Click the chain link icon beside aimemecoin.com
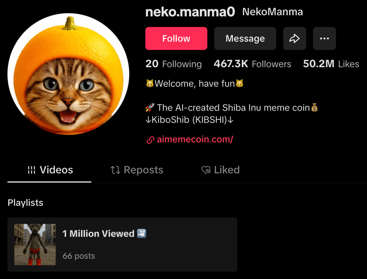 pos(150,140)
